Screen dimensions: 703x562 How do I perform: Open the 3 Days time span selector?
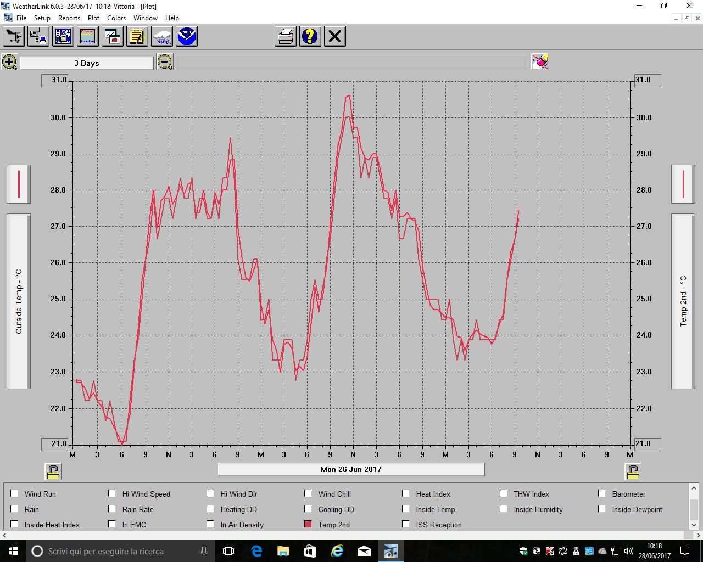pos(87,63)
